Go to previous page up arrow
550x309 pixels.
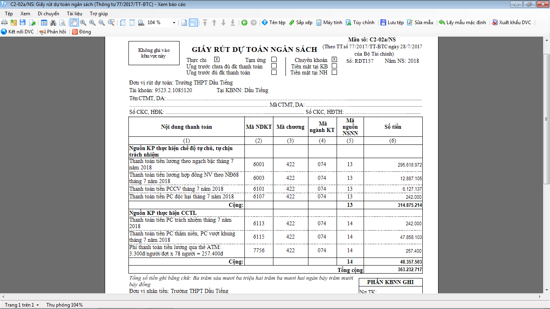[x=214, y=23]
